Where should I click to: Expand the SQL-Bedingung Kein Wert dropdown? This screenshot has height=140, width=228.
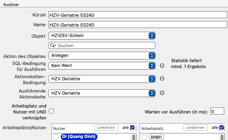tap(102, 66)
